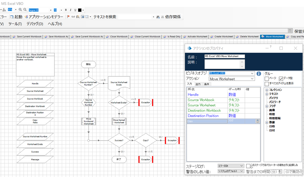Viewport: 304px width, 177px height.
Task: Expand the コレクション tree node
Action: click(x=267, y=90)
